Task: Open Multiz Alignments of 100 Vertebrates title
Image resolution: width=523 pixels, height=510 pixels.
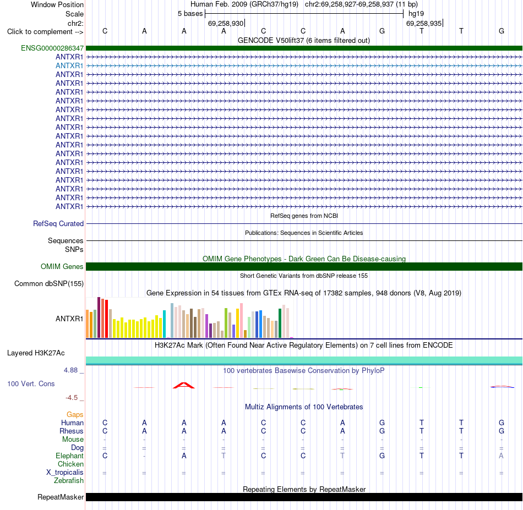Action: (304, 407)
